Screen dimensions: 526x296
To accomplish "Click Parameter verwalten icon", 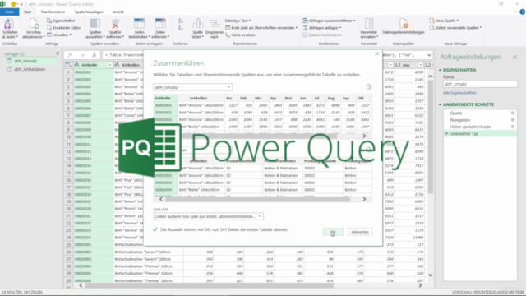I will click(x=369, y=24).
